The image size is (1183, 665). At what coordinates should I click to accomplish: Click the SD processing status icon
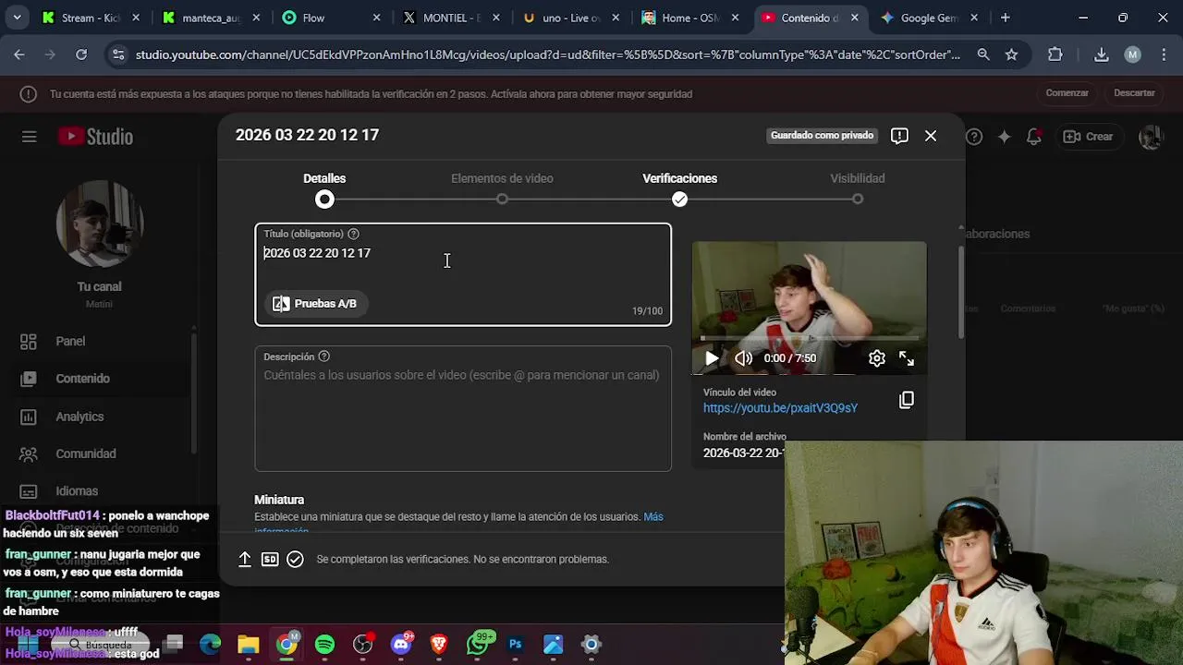(x=270, y=559)
